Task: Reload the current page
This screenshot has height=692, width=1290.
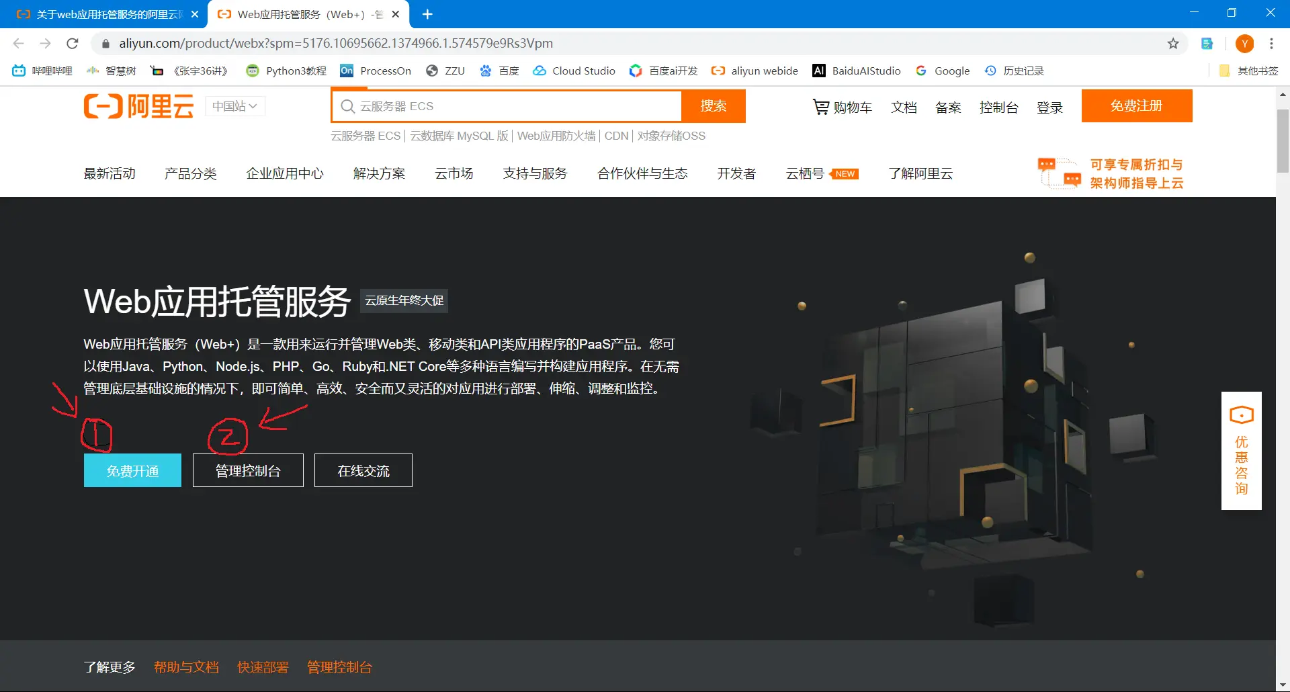Action: (x=73, y=43)
